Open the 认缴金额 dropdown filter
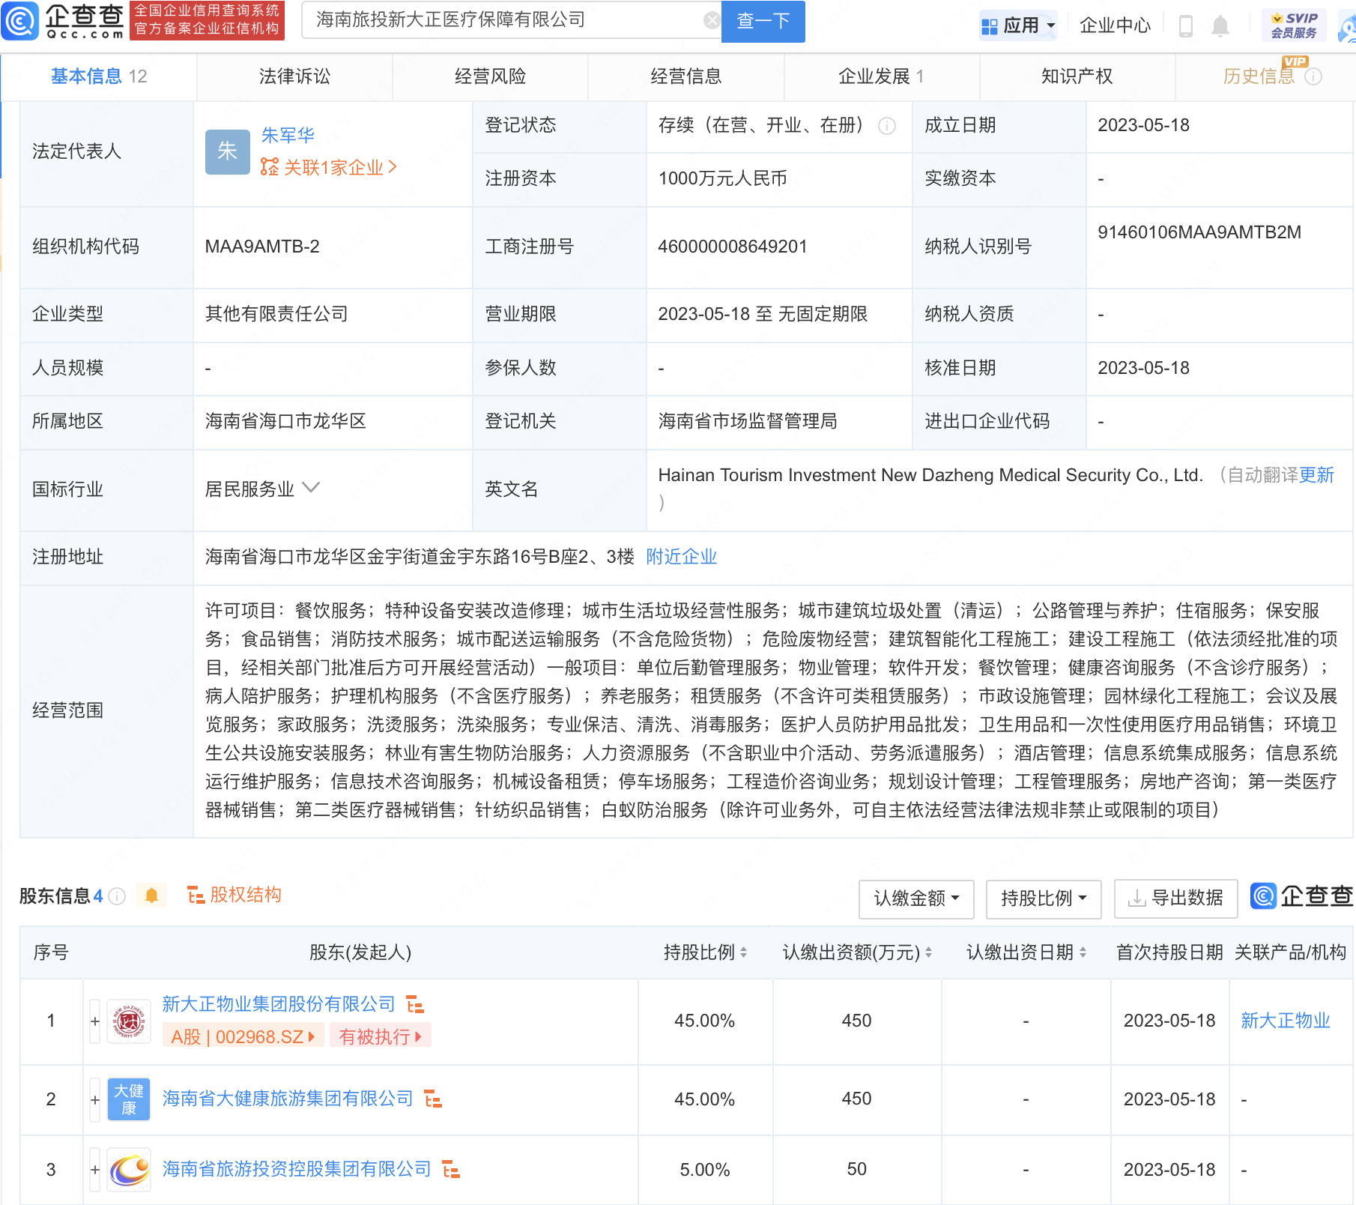The image size is (1356, 1205). (915, 899)
